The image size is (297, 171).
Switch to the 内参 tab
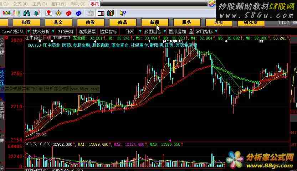(219, 22)
